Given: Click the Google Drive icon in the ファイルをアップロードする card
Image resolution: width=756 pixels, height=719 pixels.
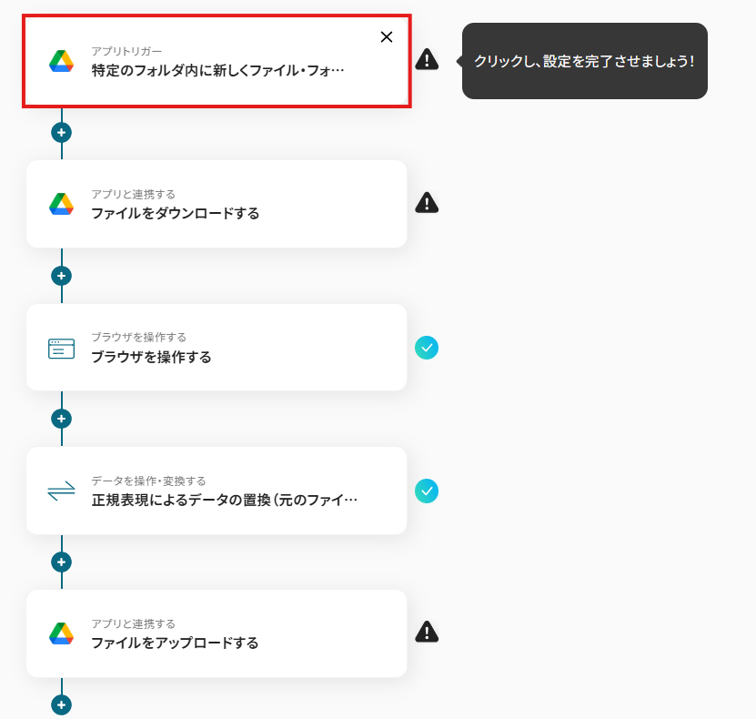Looking at the screenshot, I should (x=61, y=633).
